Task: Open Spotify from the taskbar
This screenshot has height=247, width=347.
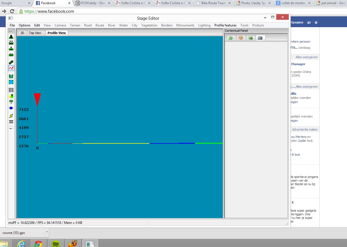Action: (x=56, y=244)
